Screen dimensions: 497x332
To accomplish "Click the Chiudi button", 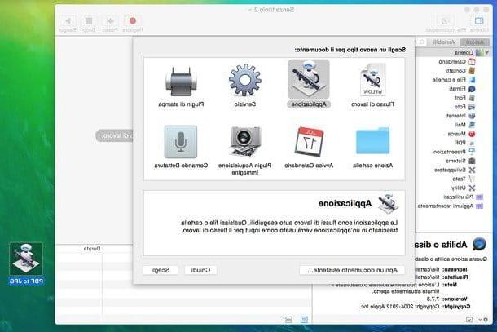I will coord(200,270).
